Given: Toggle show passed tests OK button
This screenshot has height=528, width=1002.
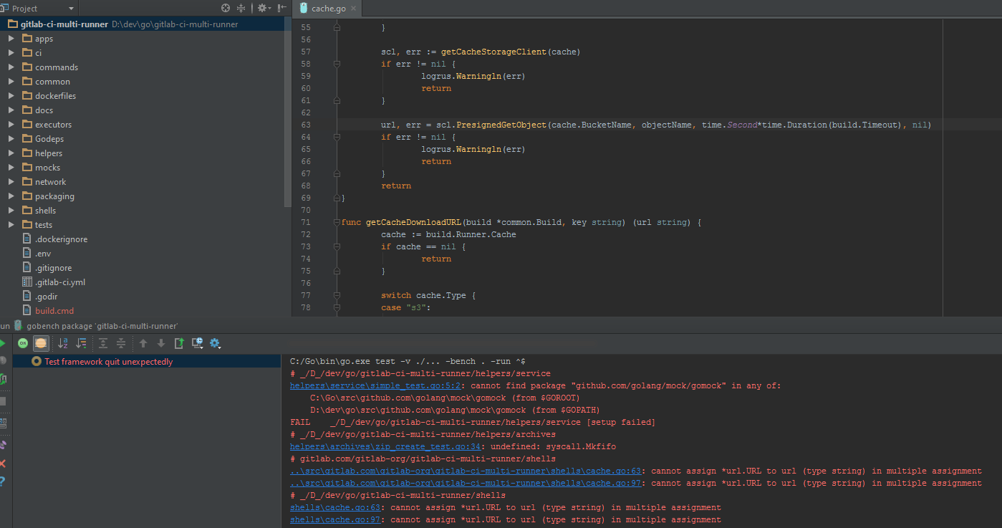Looking at the screenshot, I should point(23,343).
